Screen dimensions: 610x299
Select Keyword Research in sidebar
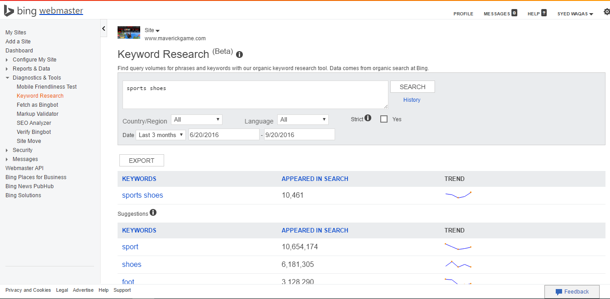40,96
